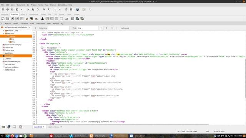The height and width of the screenshot is (138, 246).
Task: Click the Save file icon
Action: click(x=12, y=10)
